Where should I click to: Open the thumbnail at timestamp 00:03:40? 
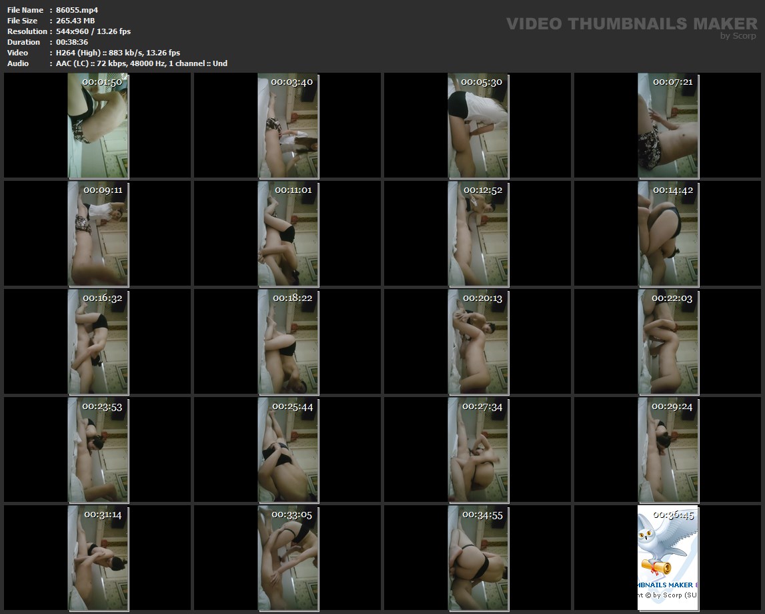coord(288,125)
